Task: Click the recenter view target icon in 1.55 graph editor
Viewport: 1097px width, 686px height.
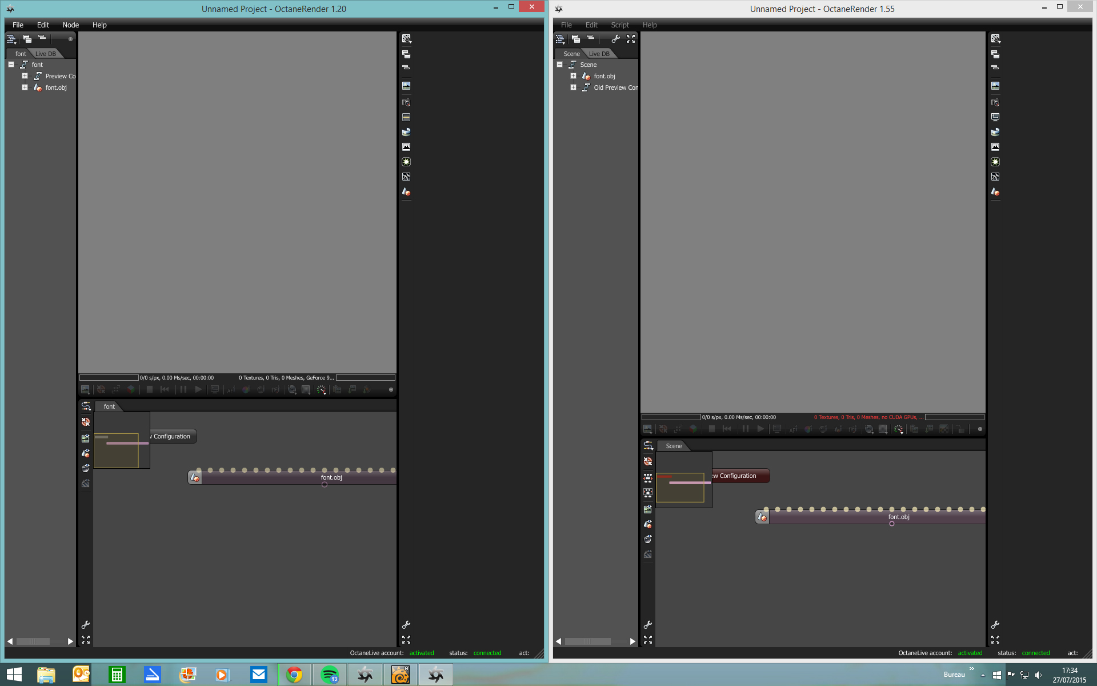Action: (648, 461)
